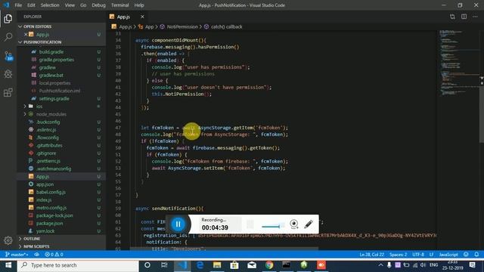The width and height of the screenshot is (484, 272).
Task: Open File Explorer from the taskbar
Action: coord(217,265)
